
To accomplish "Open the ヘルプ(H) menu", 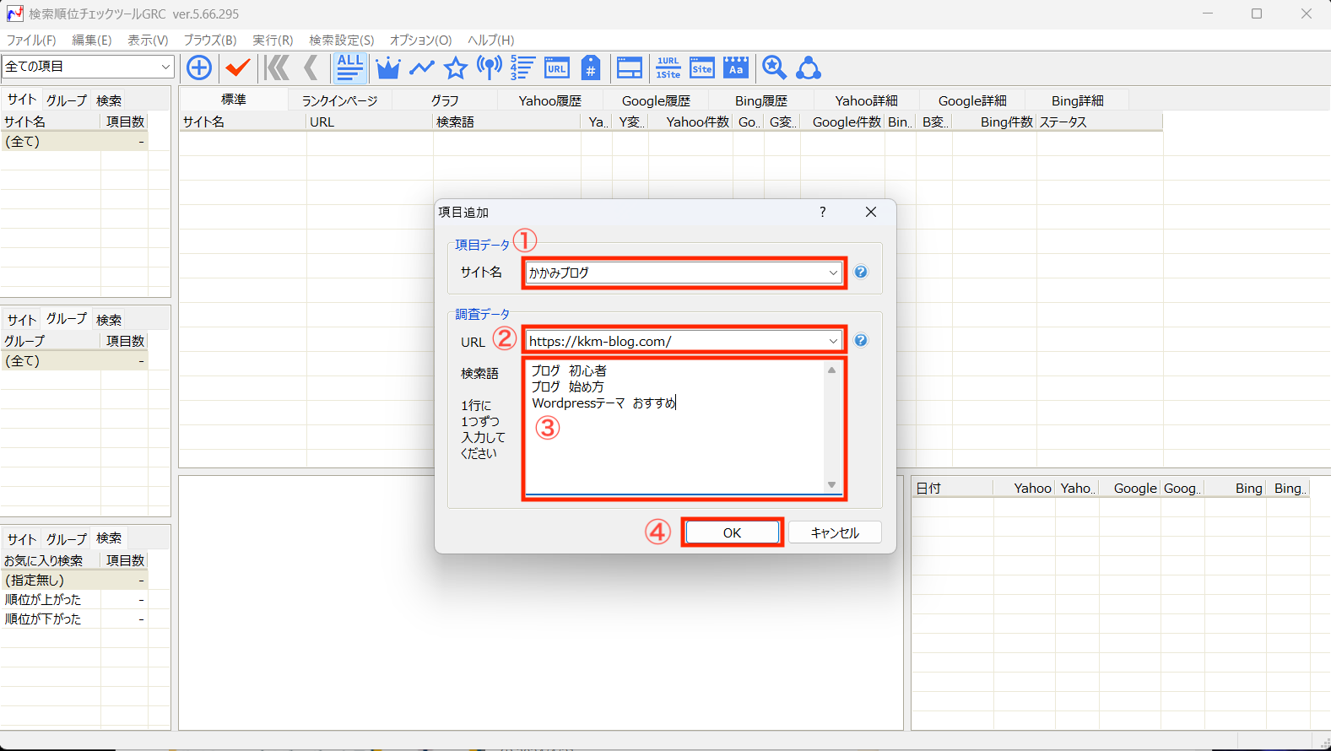I will (x=490, y=40).
